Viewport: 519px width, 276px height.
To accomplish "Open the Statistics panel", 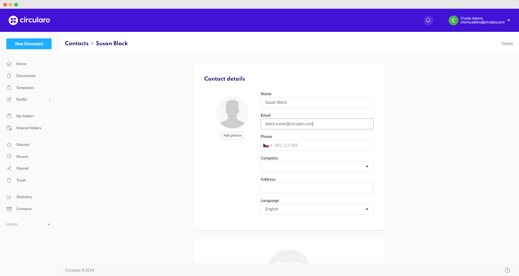I will coord(24,197).
